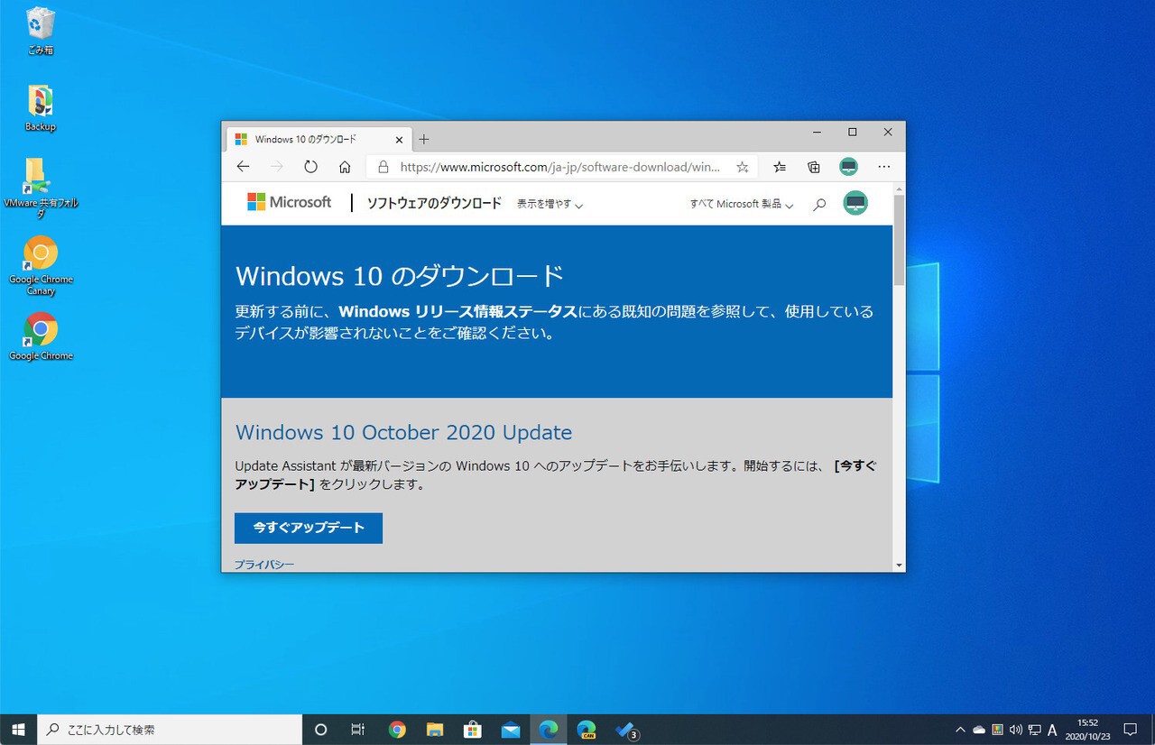Show hidden system tray icons chevron
Image resolution: width=1155 pixels, height=745 pixels.
960,730
